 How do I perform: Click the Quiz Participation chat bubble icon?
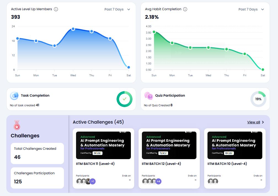coord(149,96)
